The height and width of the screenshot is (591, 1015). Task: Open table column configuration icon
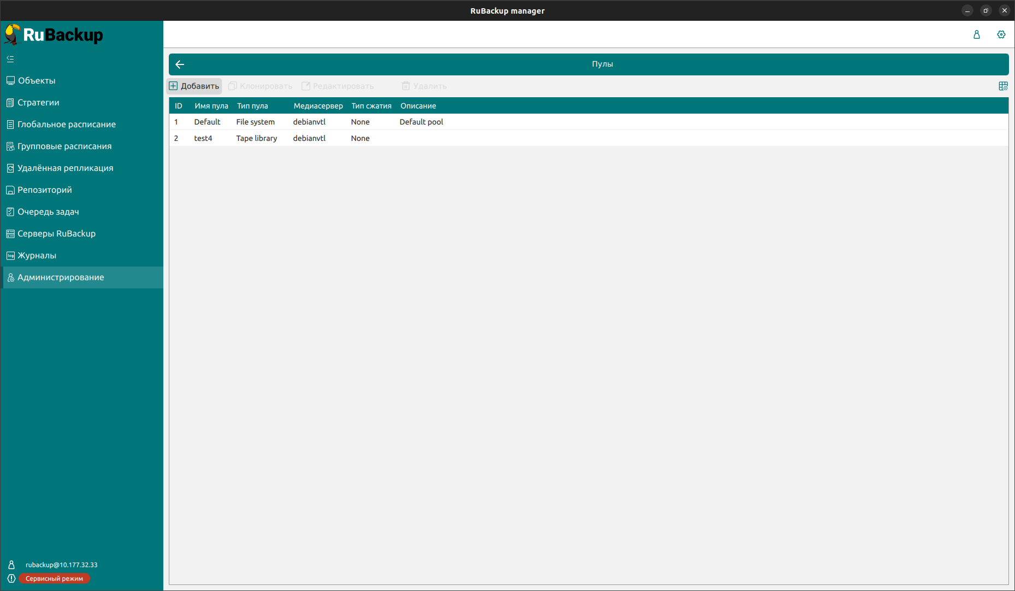[x=1003, y=86]
